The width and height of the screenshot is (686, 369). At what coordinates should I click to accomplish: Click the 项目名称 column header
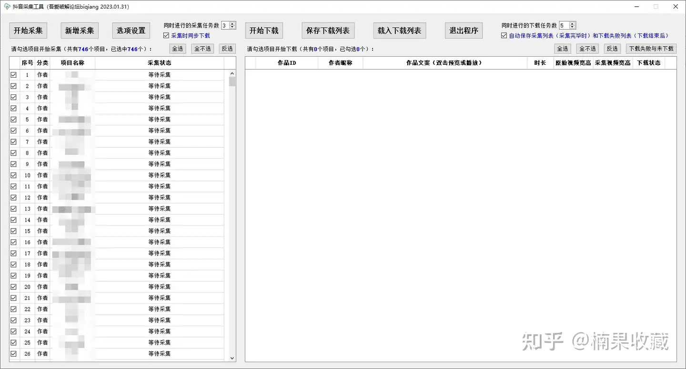[x=72, y=63]
